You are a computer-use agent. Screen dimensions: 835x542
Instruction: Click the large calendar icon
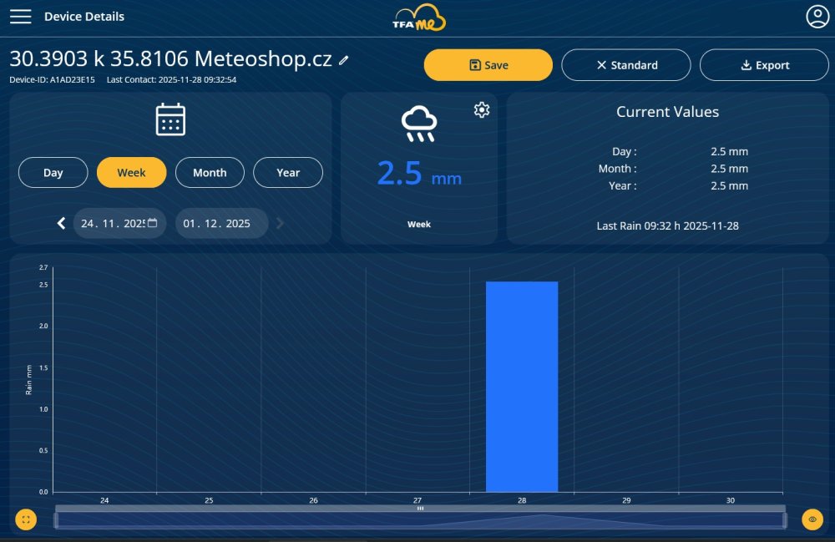[170, 119]
